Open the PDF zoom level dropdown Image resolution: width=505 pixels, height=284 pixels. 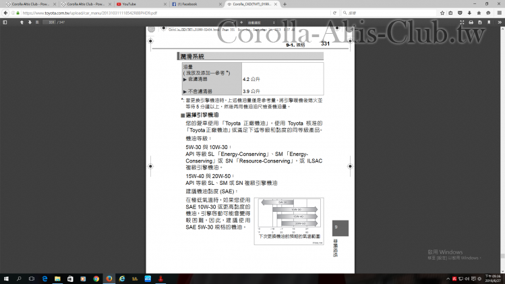261,22
